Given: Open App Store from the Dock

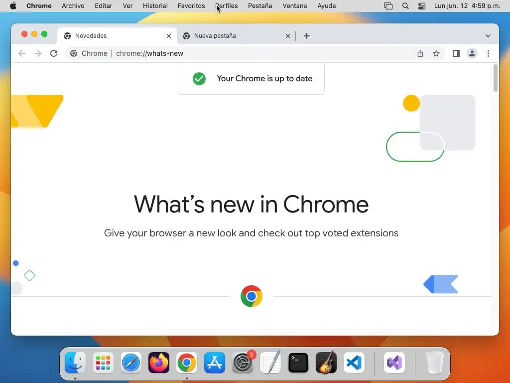Looking at the screenshot, I should [214, 363].
